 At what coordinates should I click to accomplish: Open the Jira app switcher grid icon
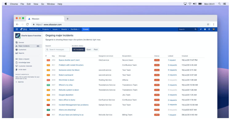(x=17, y=29)
